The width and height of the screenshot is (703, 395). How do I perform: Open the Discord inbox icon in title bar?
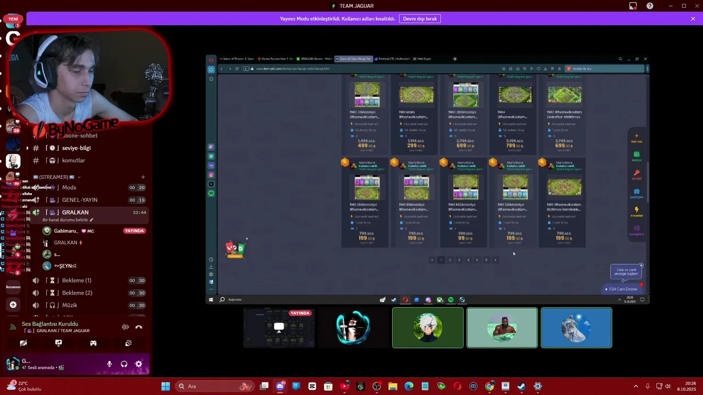(x=633, y=6)
